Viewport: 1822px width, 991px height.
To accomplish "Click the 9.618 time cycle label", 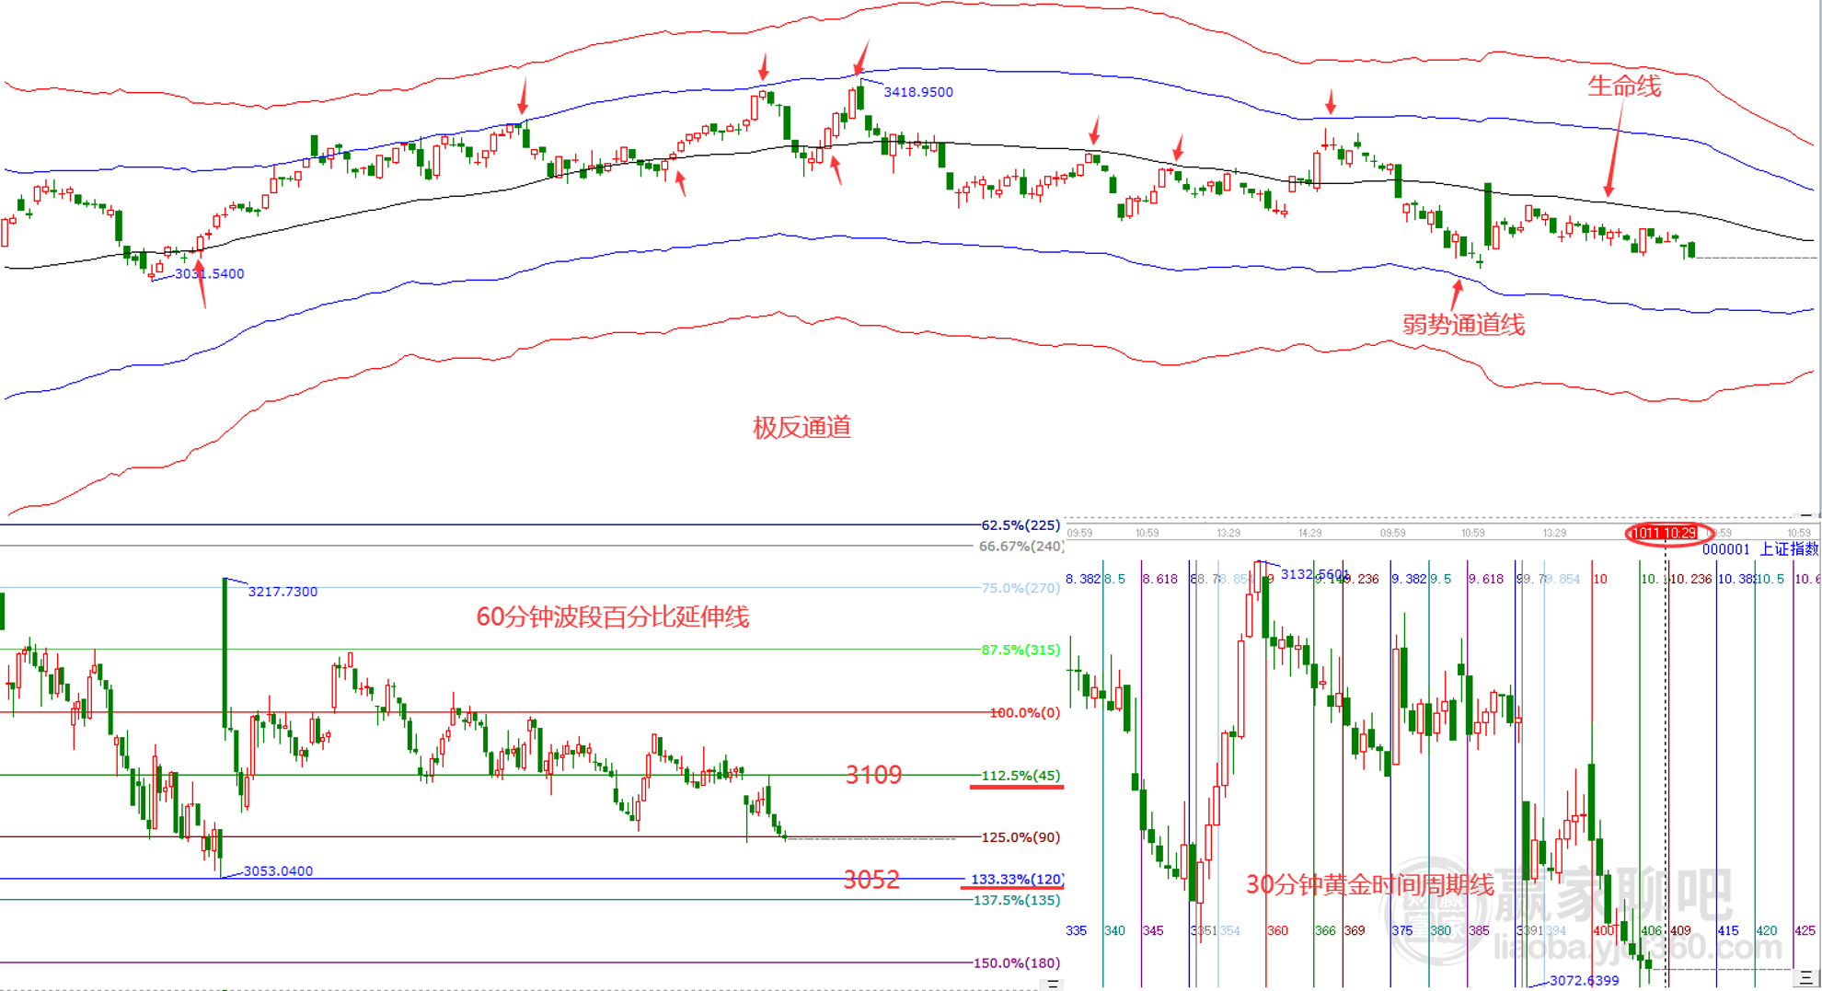I will point(1486,579).
